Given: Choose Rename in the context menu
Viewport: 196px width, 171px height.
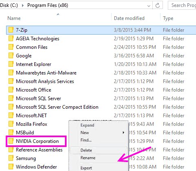Looking at the screenshot, I should [x=88, y=158].
